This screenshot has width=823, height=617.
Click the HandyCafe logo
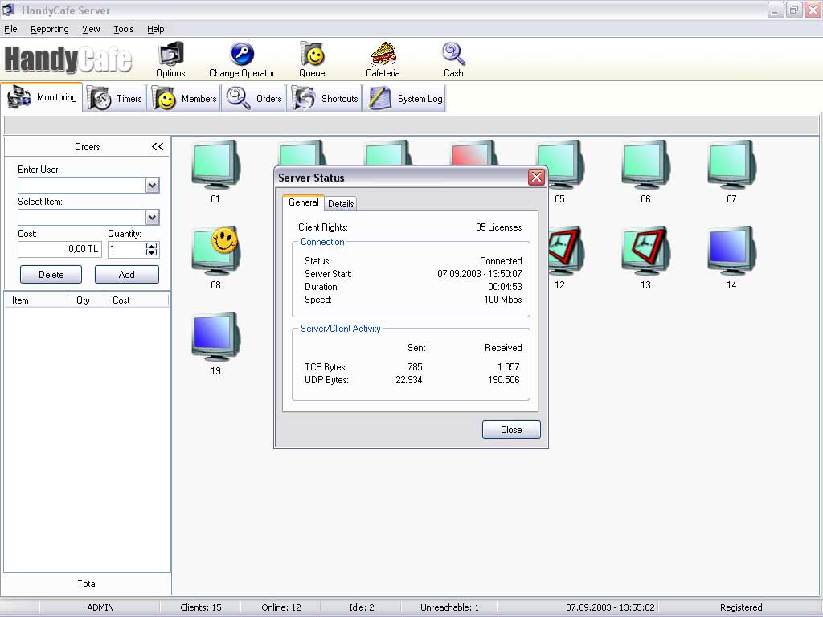coord(68,59)
